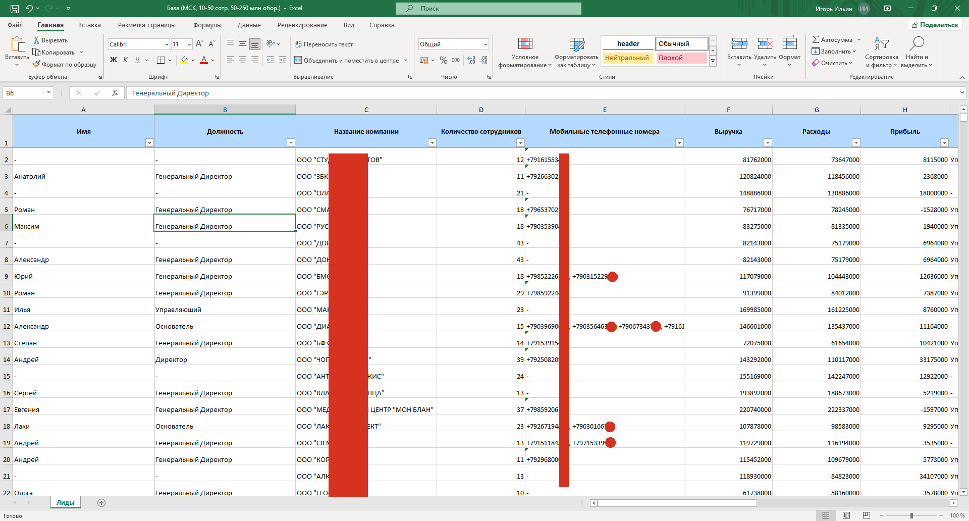The width and height of the screenshot is (969, 521).
Task: Click the Percent style icon
Action: pyautogui.click(x=443, y=60)
